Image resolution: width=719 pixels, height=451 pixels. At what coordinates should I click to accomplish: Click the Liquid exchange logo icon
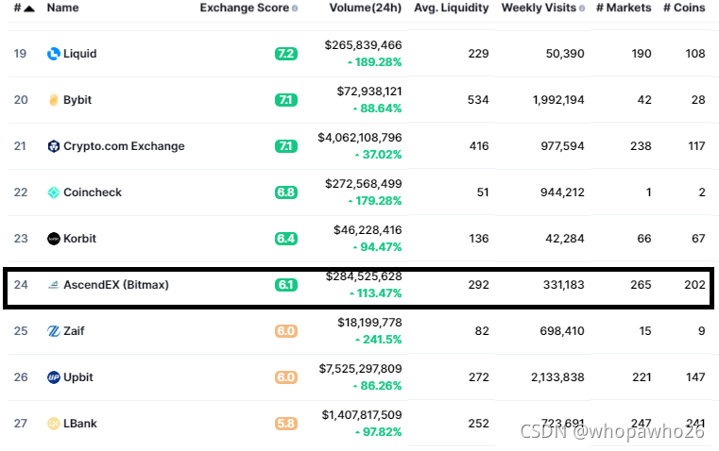click(54, 54)
